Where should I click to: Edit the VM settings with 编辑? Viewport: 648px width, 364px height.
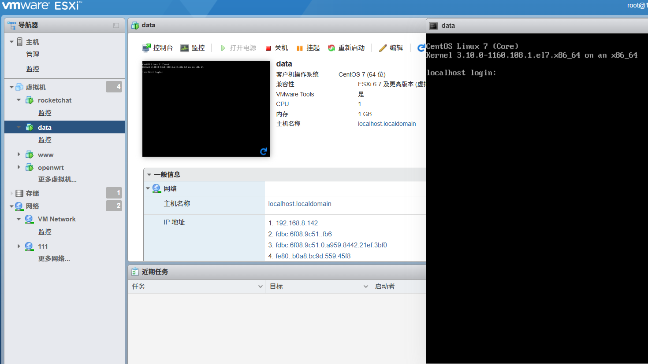[391, 48]
